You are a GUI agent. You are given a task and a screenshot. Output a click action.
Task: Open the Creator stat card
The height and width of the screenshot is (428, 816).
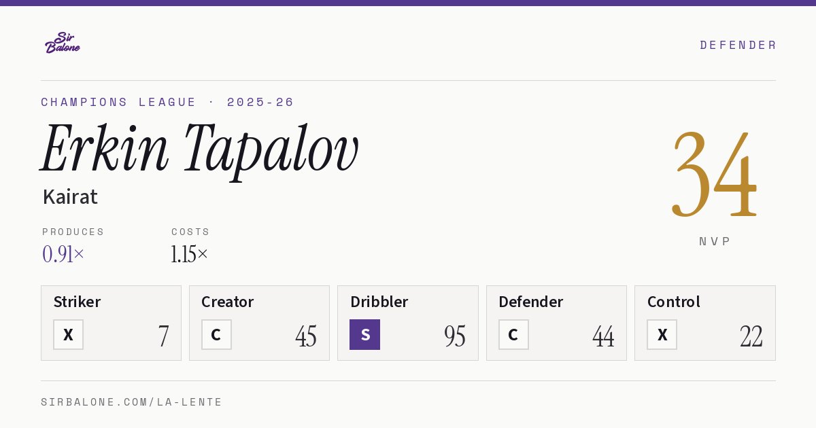259,323
